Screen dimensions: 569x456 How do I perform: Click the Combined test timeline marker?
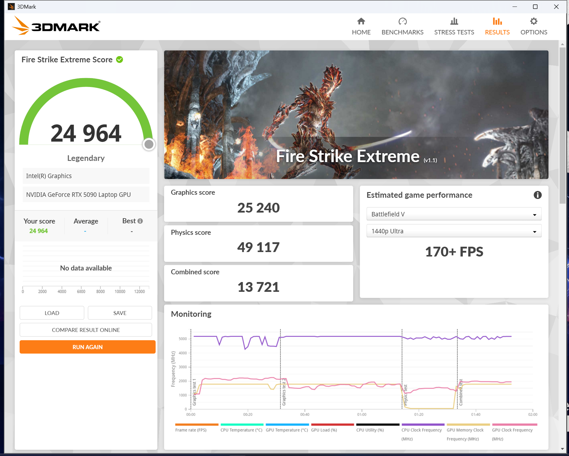click(461, 392)
